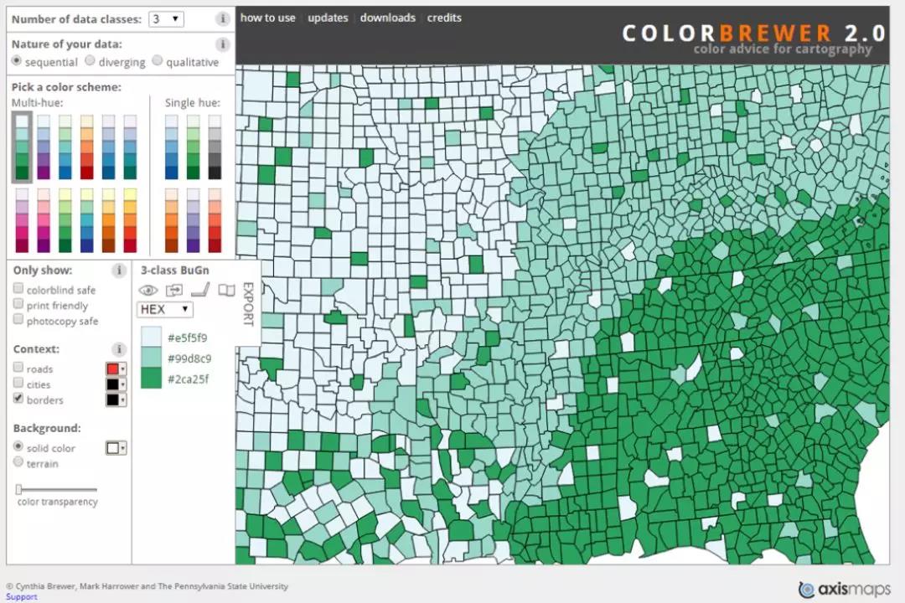Select the diverging data radio button

pyautogui.click(x=90, y=61)
